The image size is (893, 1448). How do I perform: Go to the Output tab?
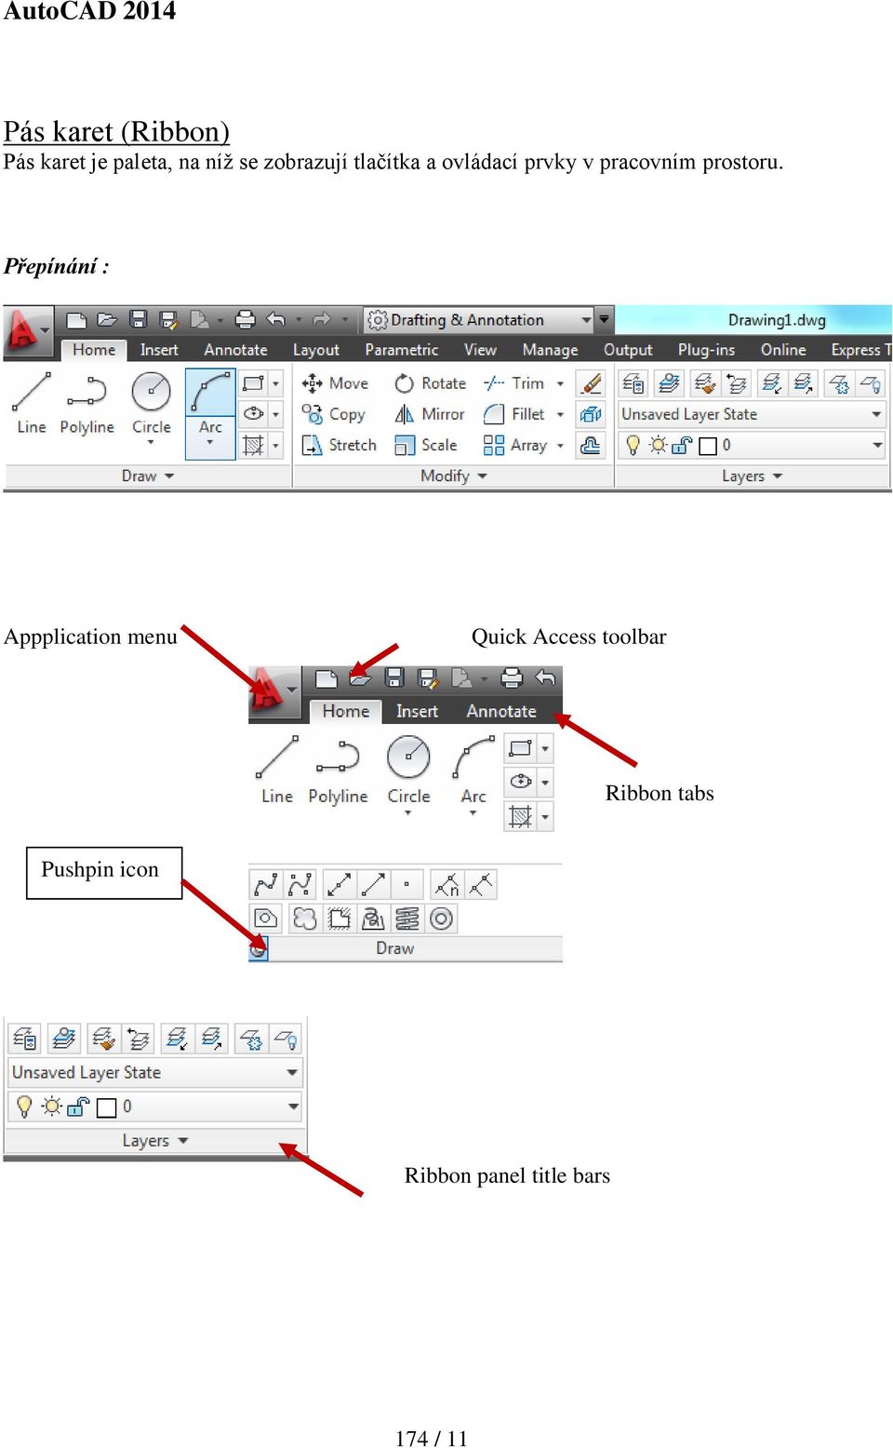pyautogui.click(x=628, y=350)
